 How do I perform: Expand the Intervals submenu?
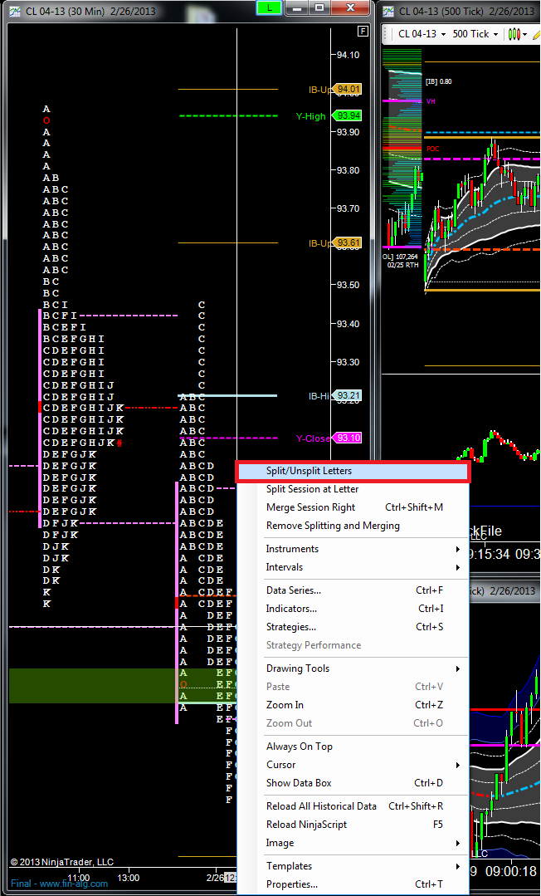pyautogui.click(x=353, y=567)
